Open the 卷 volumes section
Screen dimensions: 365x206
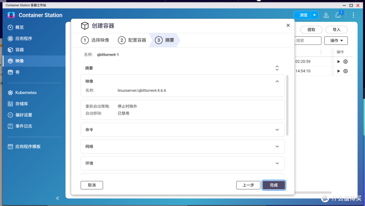34,72
